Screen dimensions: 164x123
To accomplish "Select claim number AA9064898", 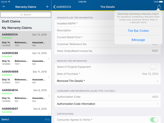I will click(x=10, y=72).
